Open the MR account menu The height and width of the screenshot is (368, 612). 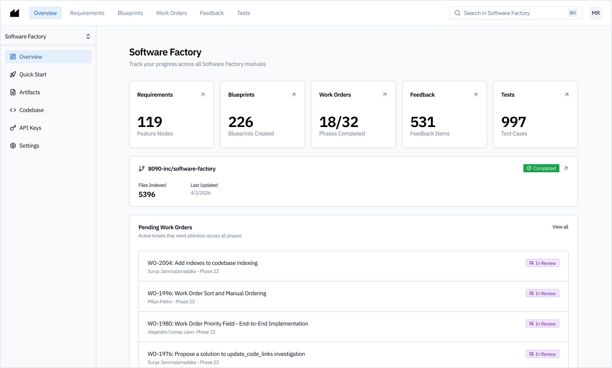click(595, 13)
